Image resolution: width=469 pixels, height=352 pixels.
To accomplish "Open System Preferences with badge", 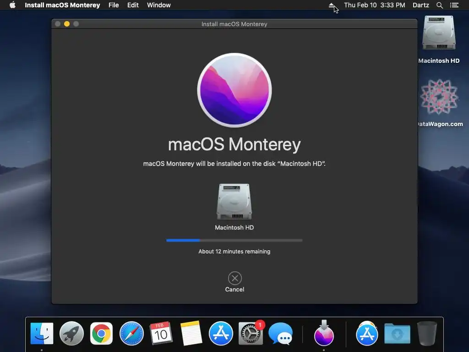I will pyautogui.click(x=251, y=333).
